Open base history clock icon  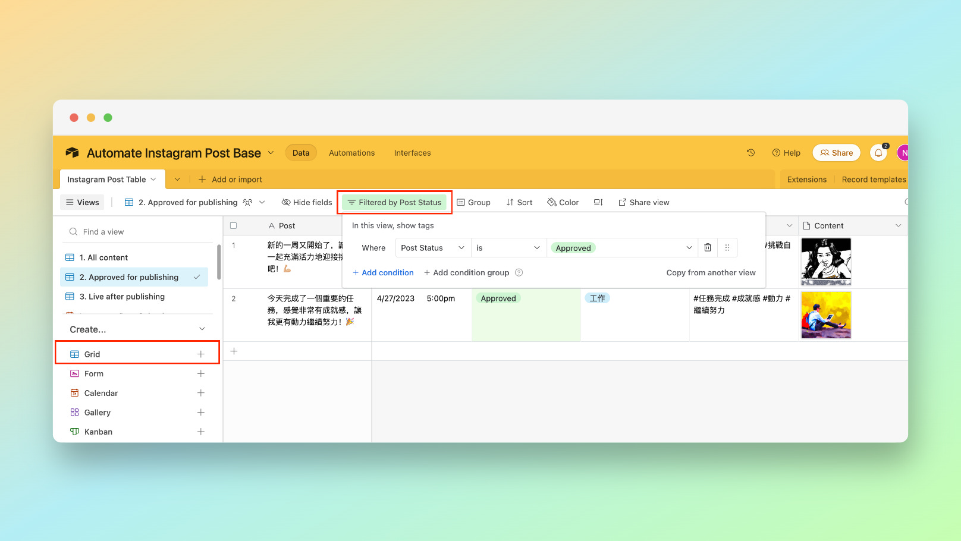[750, 153]
